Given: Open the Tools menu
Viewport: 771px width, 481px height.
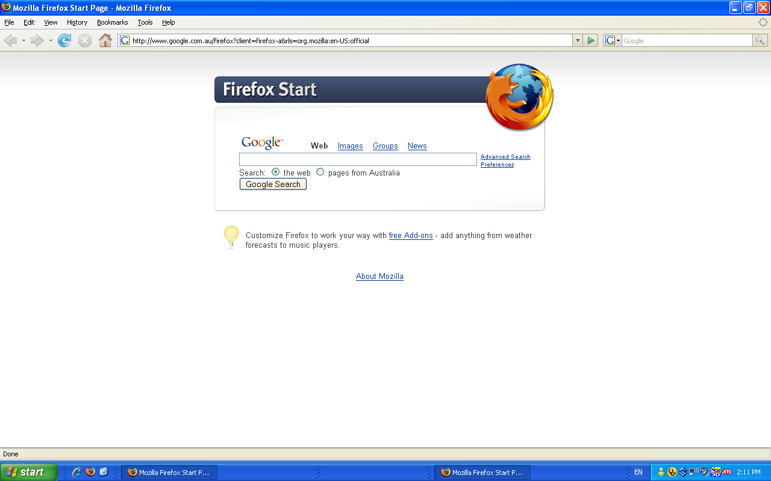Looking at the screenshot, I should [145, 22].
